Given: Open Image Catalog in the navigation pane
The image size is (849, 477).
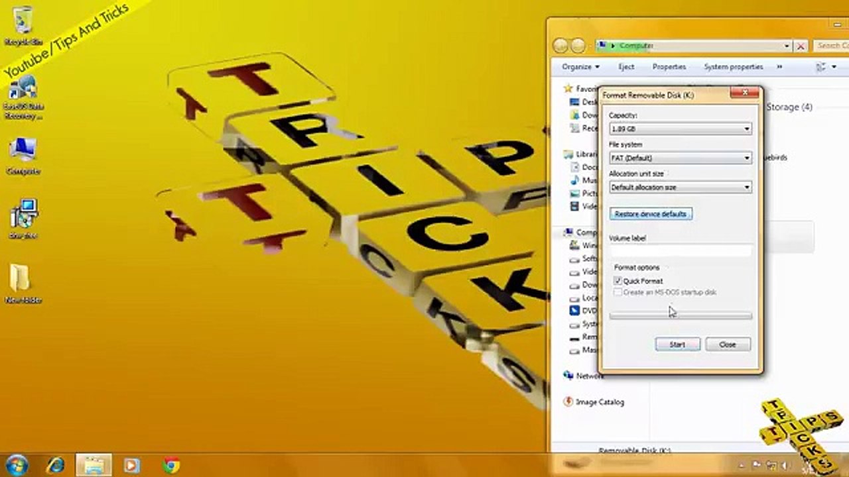Looking at the screenshot, I should 594,401.
